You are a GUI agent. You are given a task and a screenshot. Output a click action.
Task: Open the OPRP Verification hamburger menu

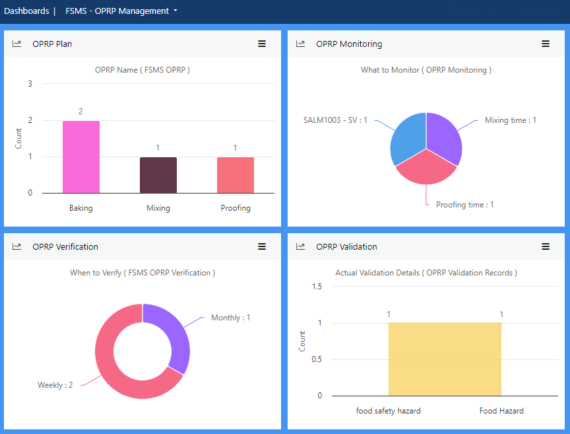262,246
